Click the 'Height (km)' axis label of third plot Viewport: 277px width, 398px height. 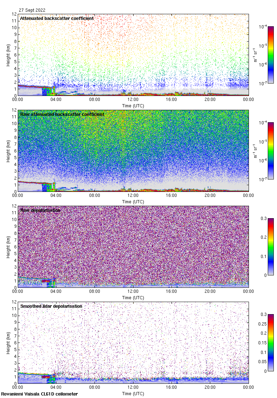[x=9, y=247]
